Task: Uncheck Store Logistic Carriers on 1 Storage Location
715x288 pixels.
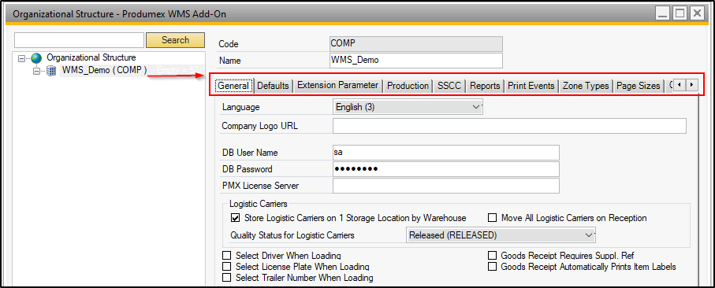Action: click(235, 218)
